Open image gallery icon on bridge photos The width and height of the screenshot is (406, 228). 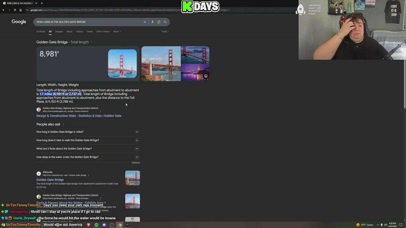(x=206, y=76)
